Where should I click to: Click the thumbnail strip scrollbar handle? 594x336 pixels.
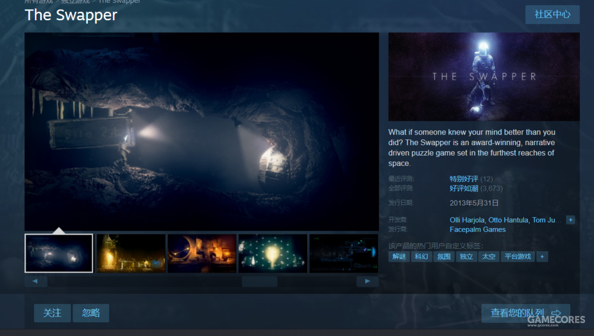260,281
